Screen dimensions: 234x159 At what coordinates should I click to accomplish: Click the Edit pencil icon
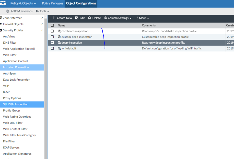pos(77,18)
